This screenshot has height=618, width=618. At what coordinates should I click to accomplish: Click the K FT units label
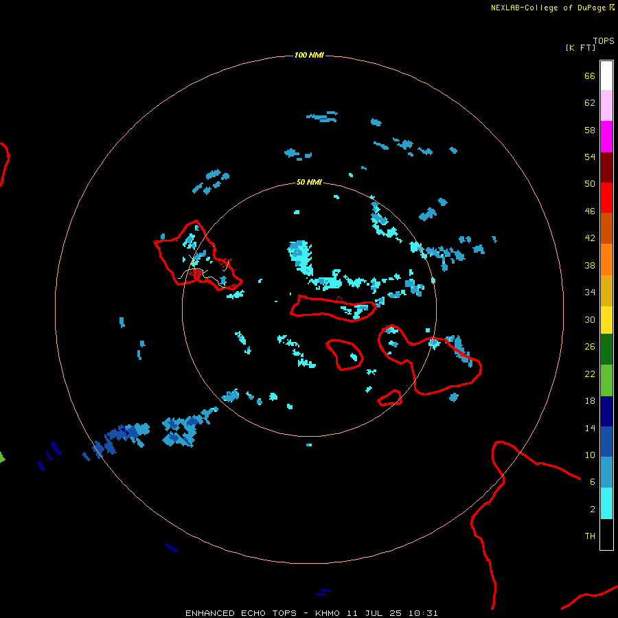point(580,47)
